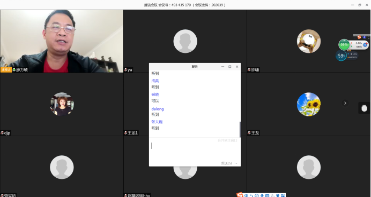
Task: Click the muted mic icon beside 王龙1
Action: coord(125,133)
